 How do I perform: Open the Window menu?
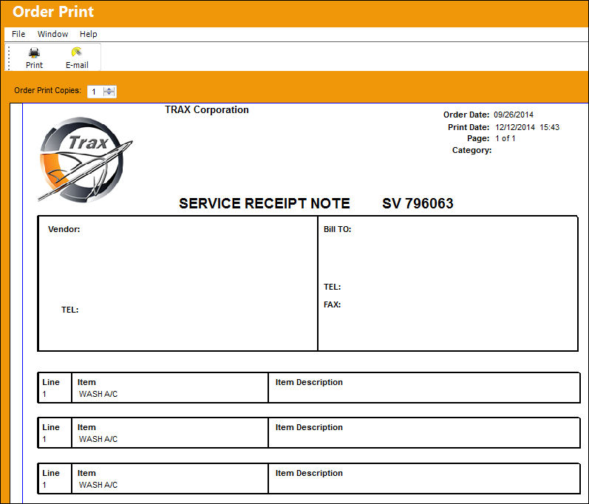pos(52,34)
